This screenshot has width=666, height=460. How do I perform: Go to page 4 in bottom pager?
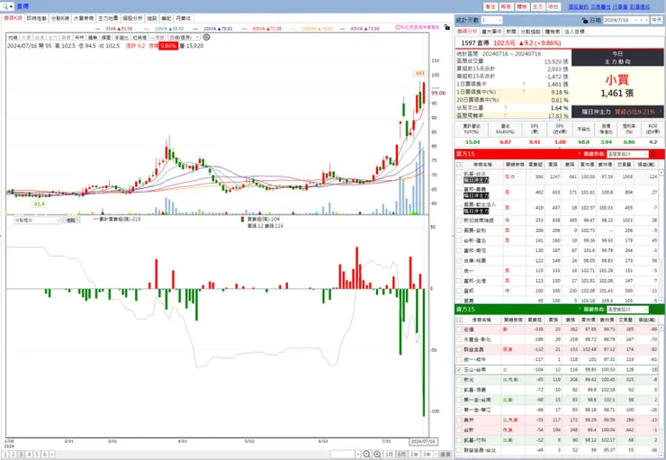pyautogui.click(x=29, y=454)
